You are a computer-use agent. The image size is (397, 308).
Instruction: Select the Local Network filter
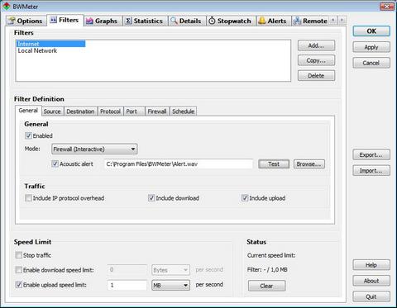(x=37, y=50)
